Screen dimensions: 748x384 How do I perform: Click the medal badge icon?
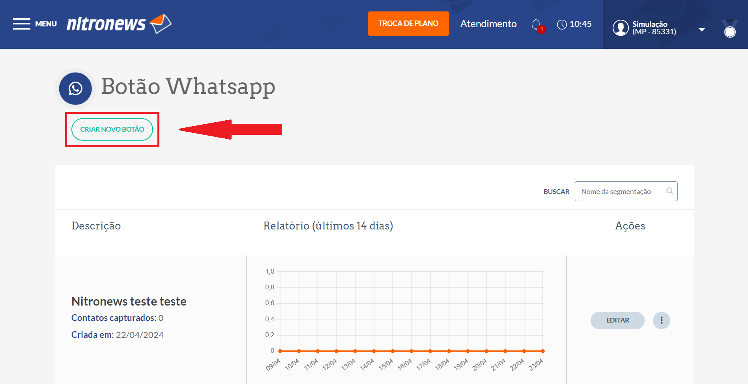point(730,28)
